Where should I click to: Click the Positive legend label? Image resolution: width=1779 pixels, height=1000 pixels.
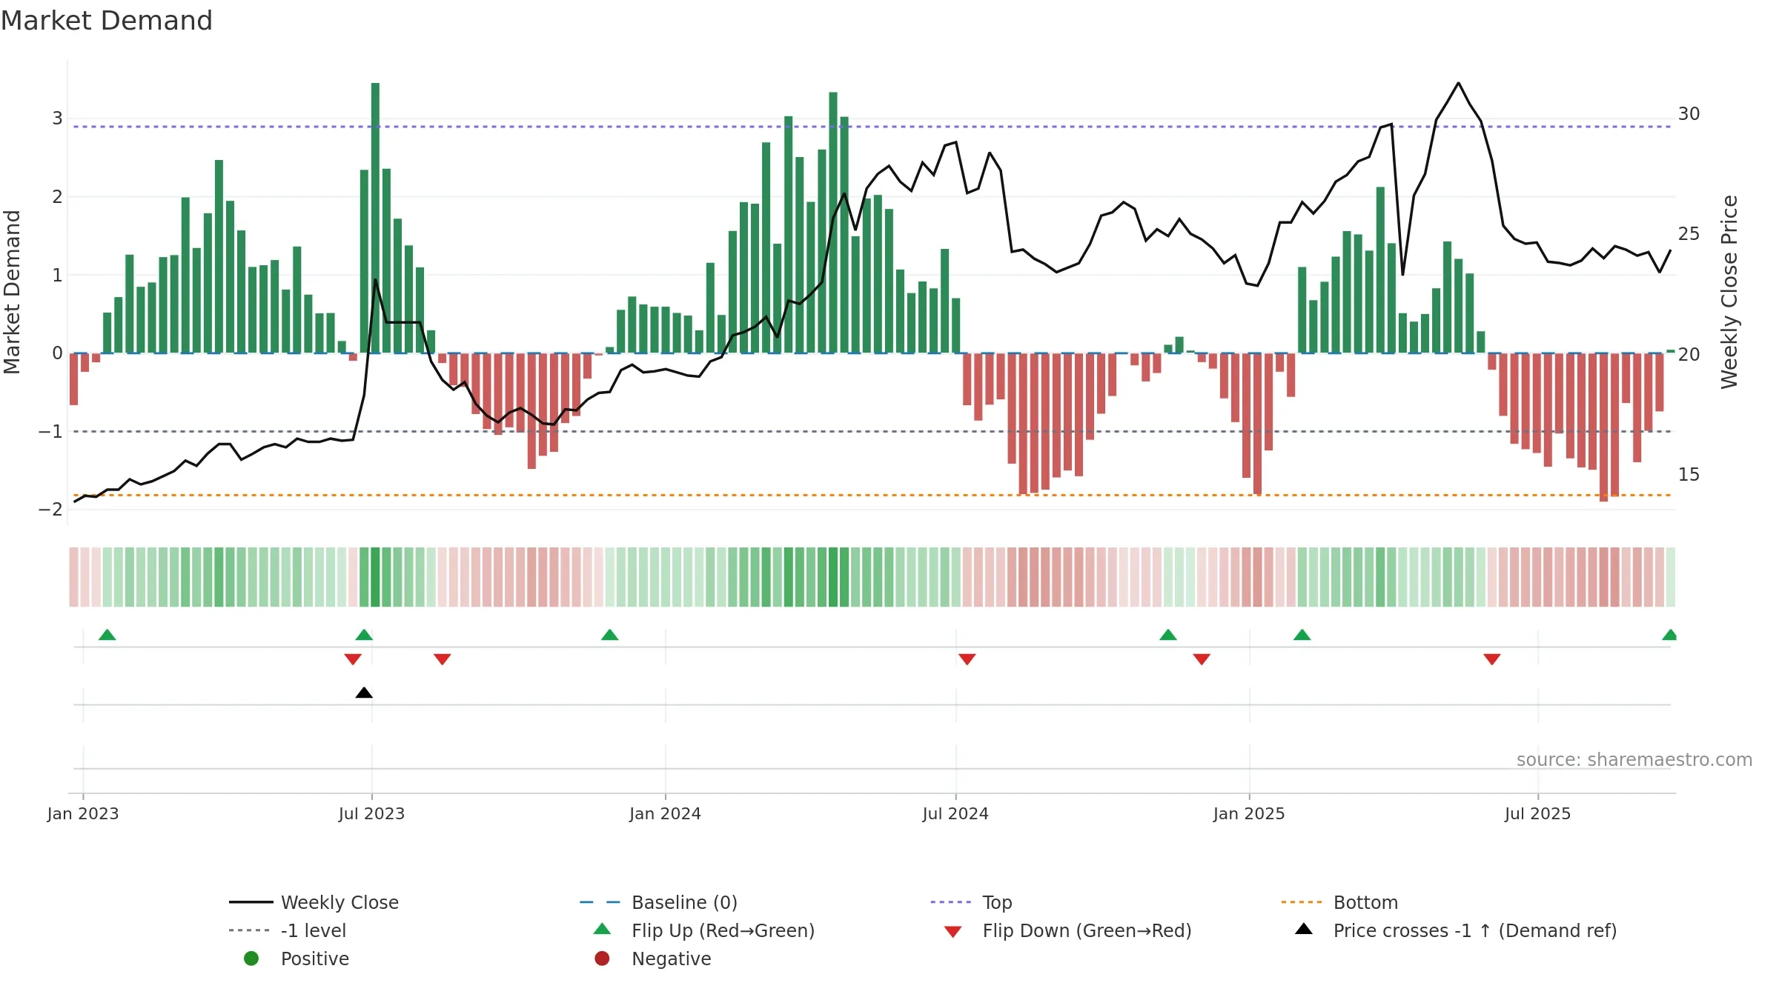[x=314, y=959]
